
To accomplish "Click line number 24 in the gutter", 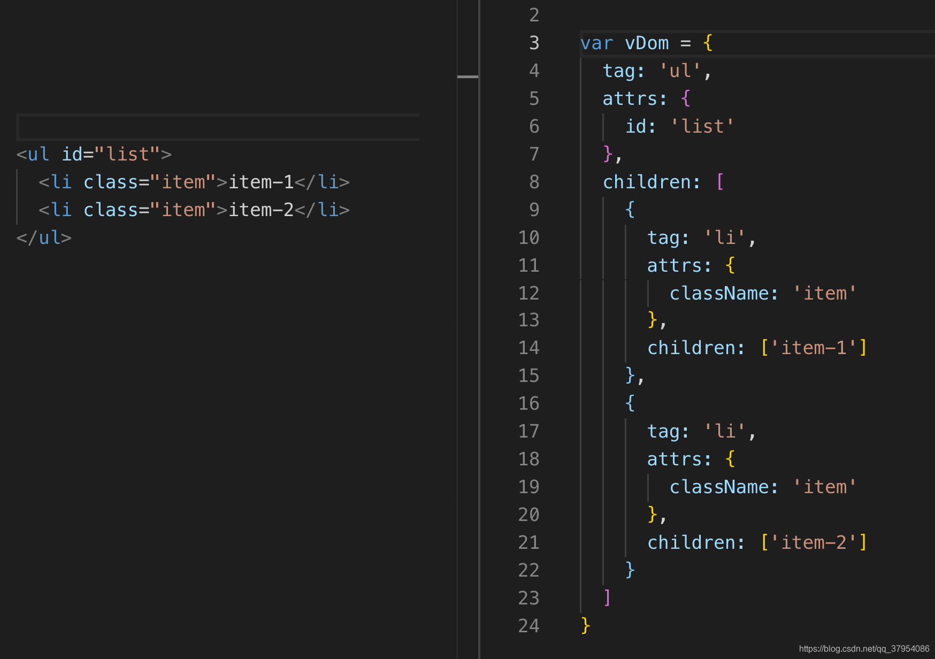I will click(528, 626).
